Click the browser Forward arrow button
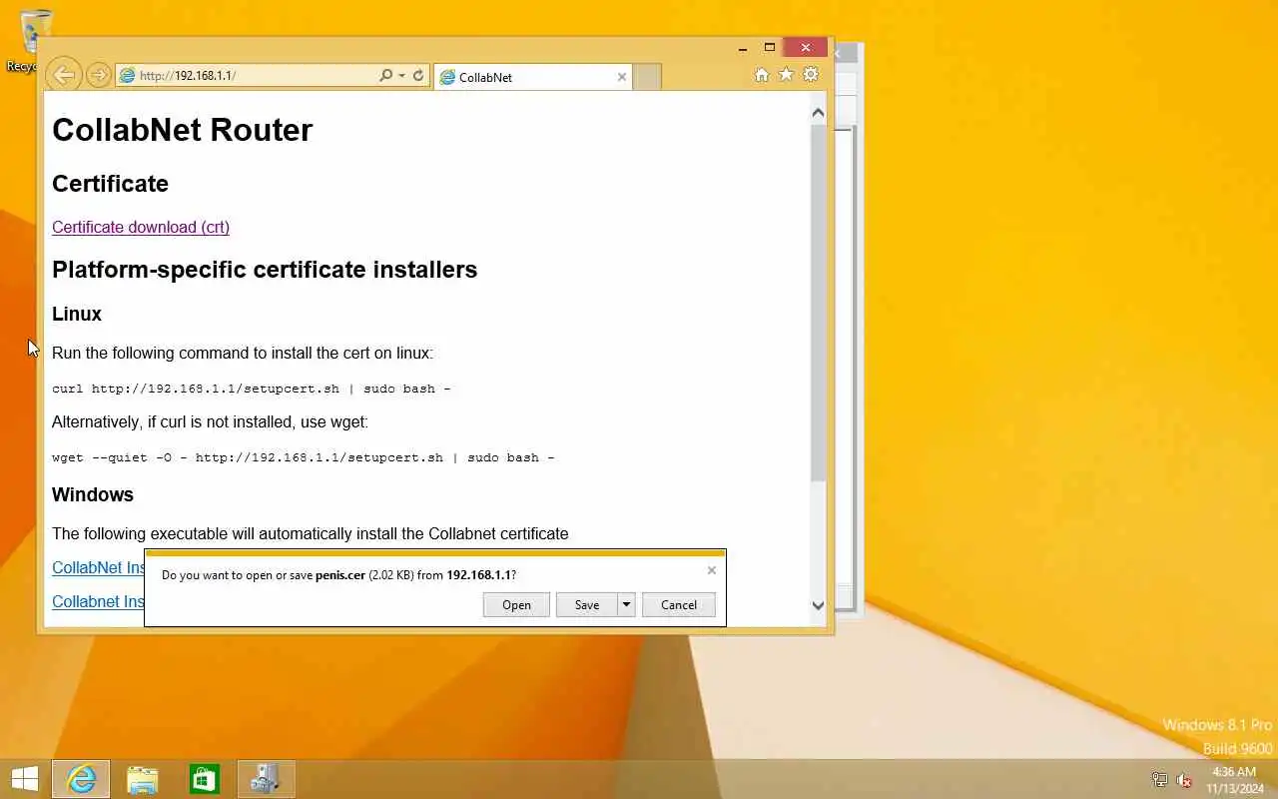Image resolution: width=1278 pixels, height=799 pixels. (x=98, y=75)
